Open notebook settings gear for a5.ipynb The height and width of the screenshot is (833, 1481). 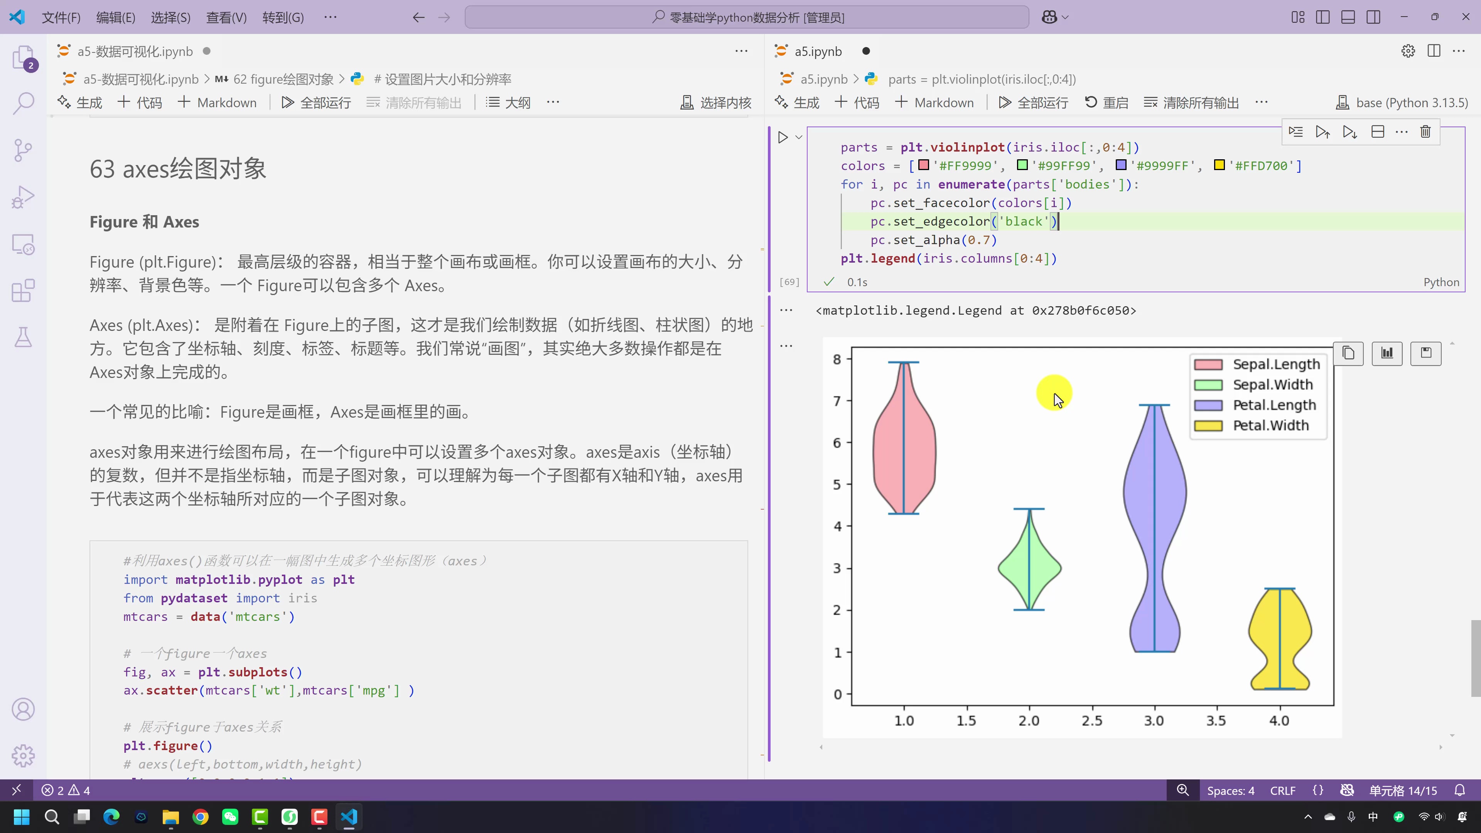(1408, 51)
